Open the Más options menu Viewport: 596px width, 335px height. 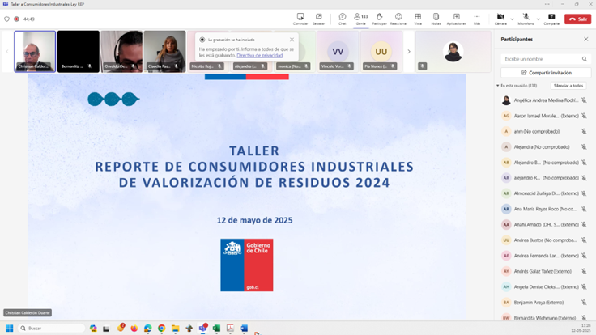[x=477, y=18]
